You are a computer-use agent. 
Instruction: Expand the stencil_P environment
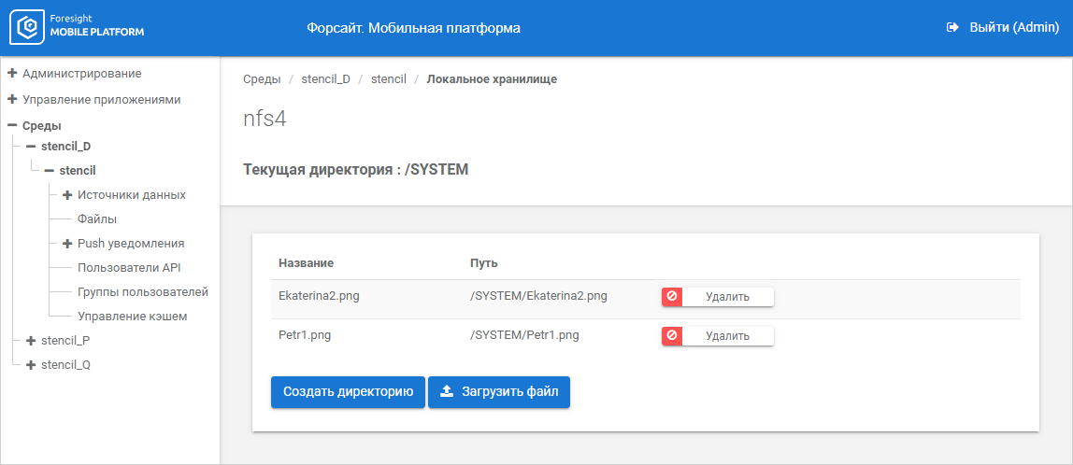click(31, 341)
